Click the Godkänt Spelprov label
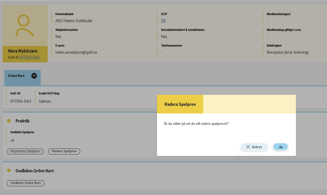This screenshot has height=195, width=327. click(x=22, y=132)
